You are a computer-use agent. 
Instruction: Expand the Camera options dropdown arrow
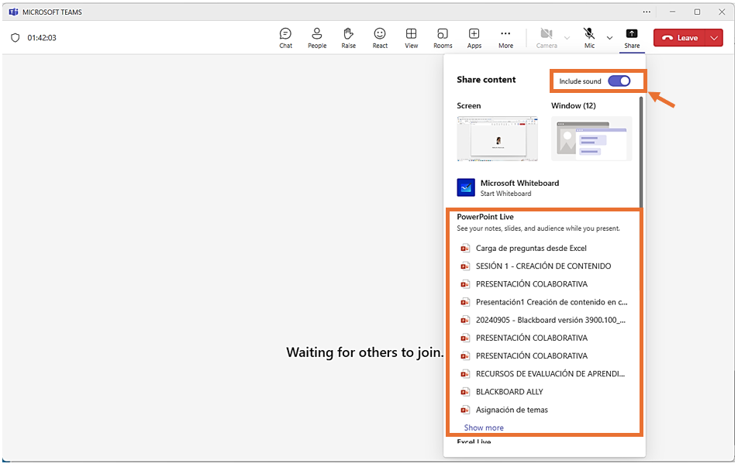[x=567, y=38]
